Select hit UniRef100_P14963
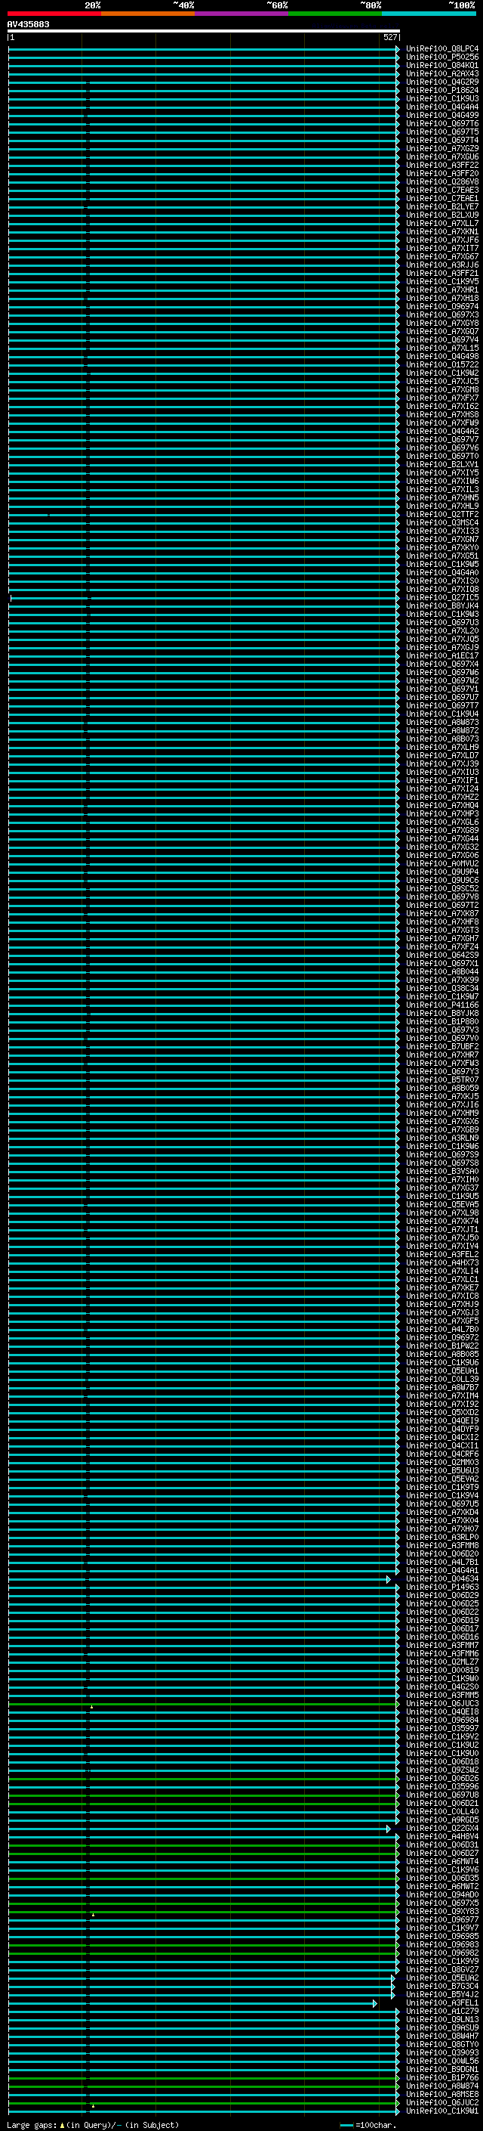The width and height of the screenshot is (483, 2131). click(x=441, y=1587)
